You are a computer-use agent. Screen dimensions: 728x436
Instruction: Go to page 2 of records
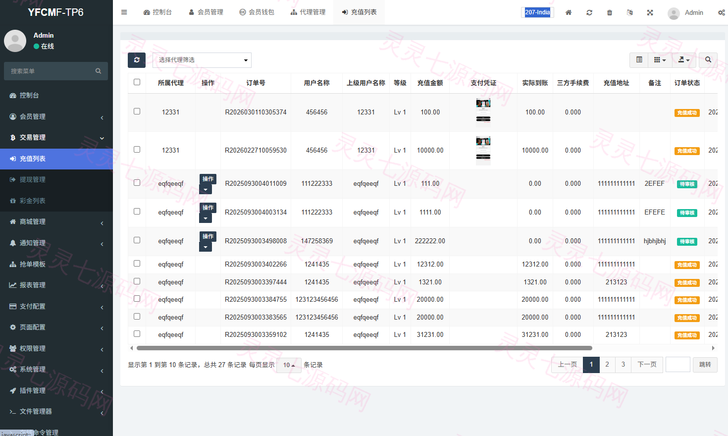click(x=607, y=365)
